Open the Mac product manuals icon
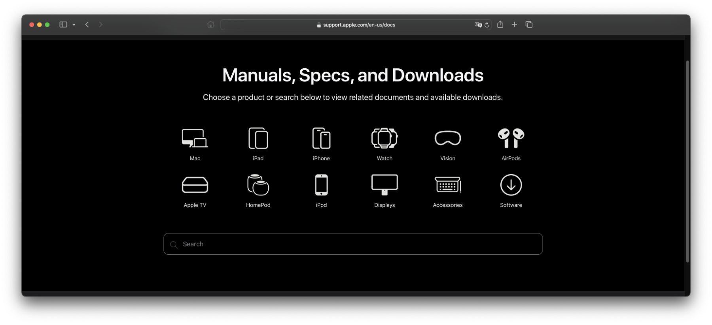 (x=195, y=139)
